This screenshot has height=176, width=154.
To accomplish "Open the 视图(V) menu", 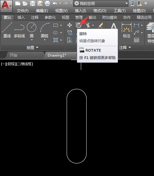I will pos(61,11).
